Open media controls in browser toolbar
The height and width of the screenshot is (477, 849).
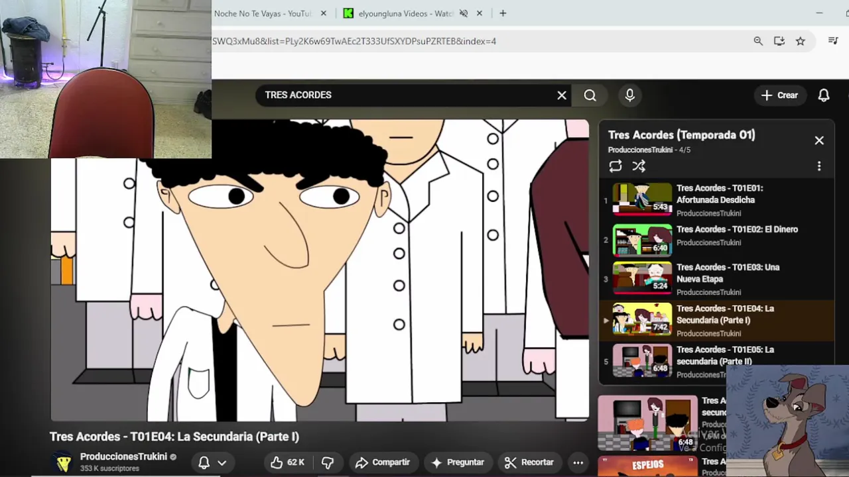click(x=833, y=41)
